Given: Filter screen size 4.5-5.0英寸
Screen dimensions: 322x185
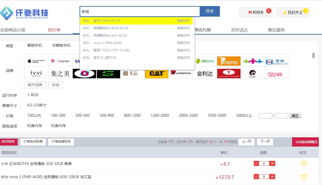Looking at the screenshot, I should pos(37,105).
